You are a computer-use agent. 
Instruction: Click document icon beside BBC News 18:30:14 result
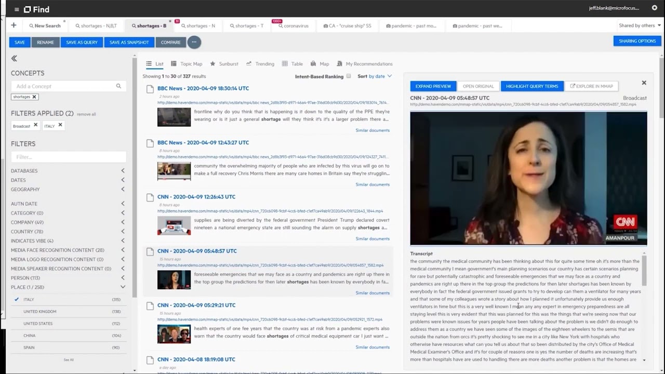[x=150, y=89]
